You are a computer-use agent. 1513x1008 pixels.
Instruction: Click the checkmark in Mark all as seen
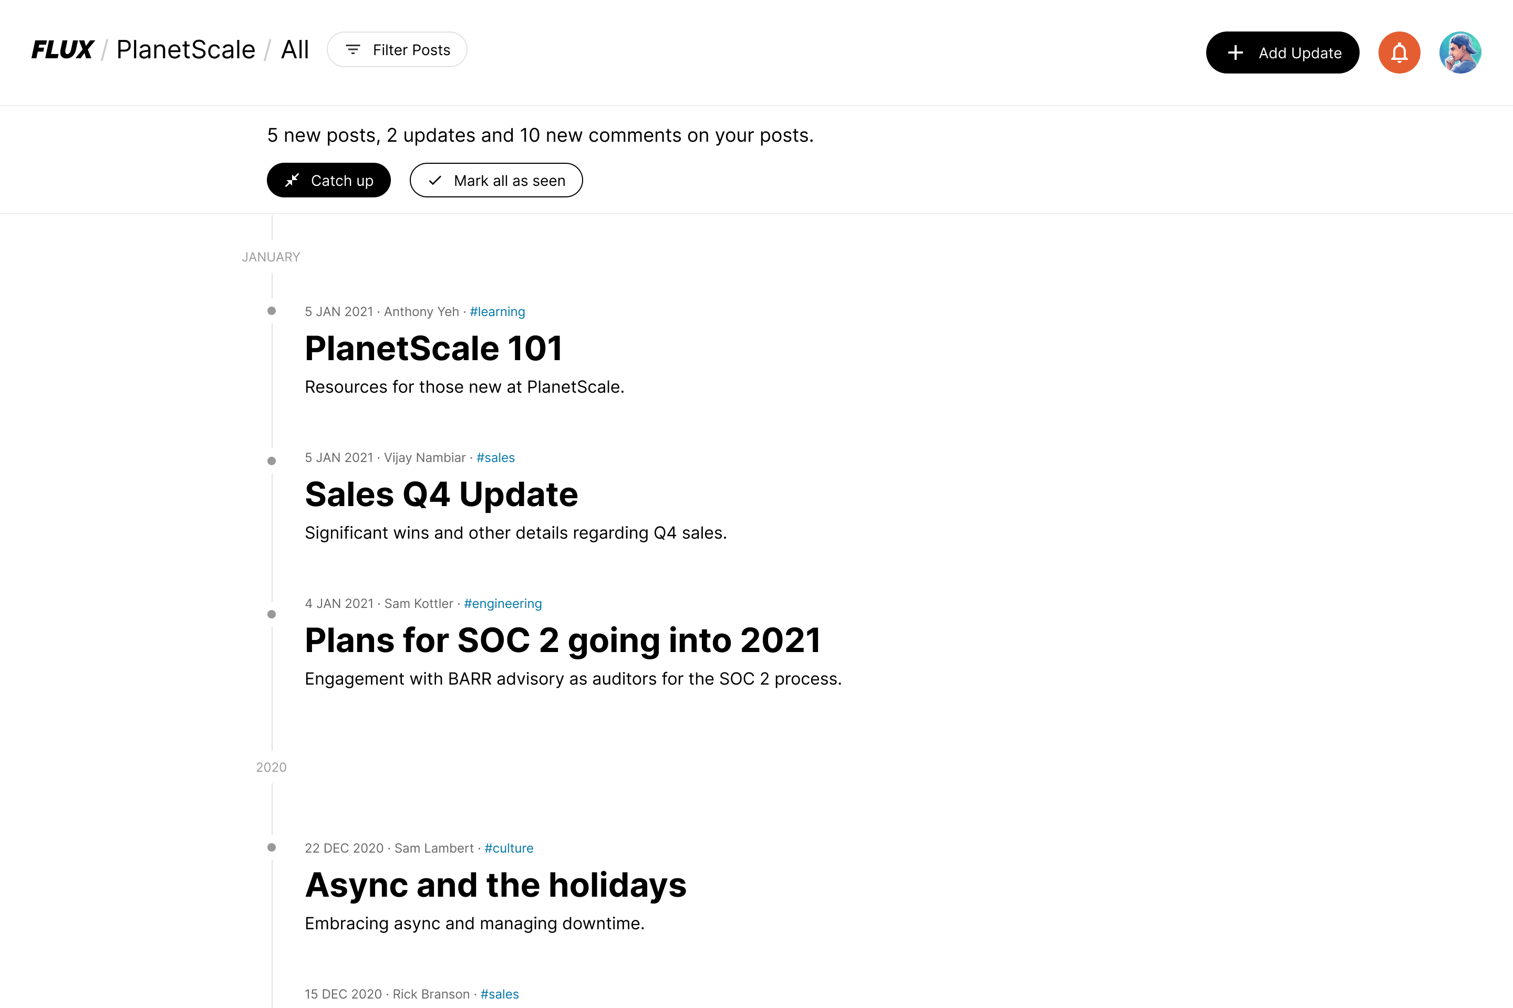pyautogui.click(x=436, y=181)
